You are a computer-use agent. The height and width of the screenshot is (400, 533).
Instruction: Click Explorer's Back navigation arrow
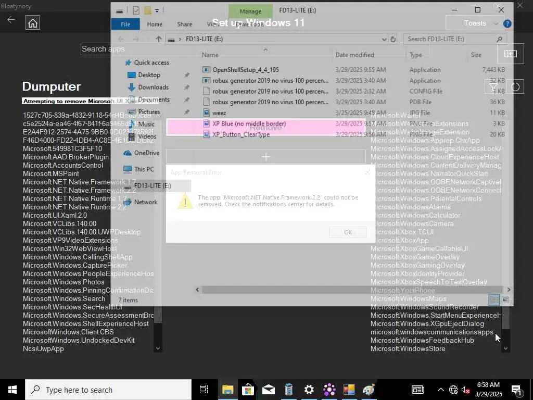[121, 39]
